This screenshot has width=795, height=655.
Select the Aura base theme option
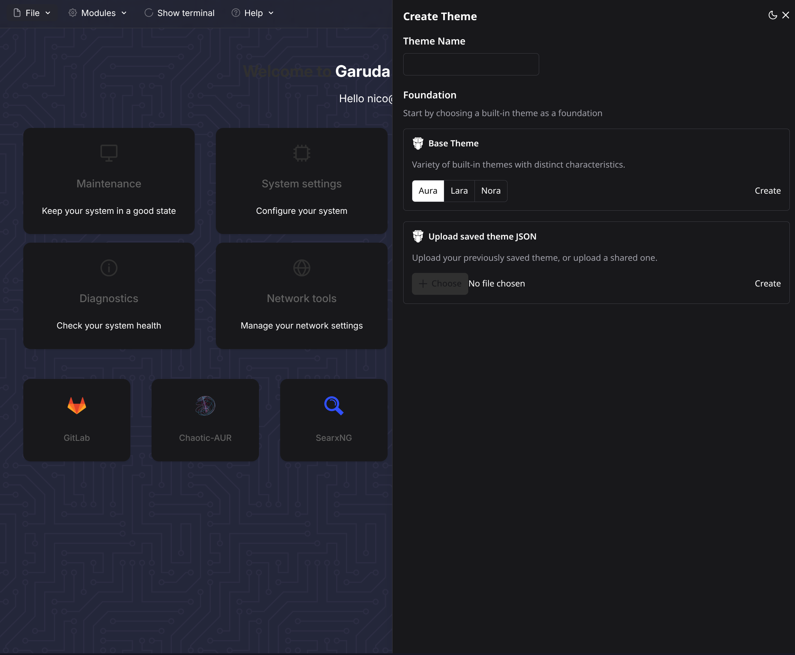click(x=428, y=191)
